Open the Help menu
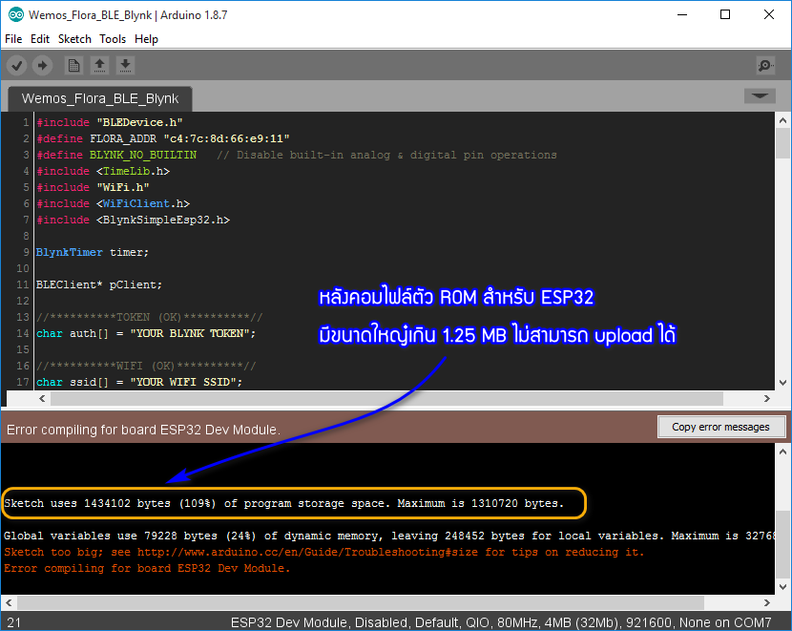 [147, 39]
